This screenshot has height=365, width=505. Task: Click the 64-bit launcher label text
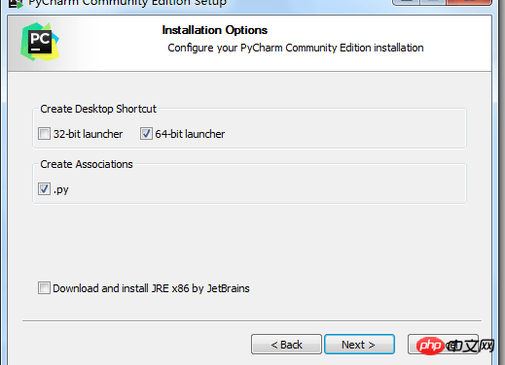click(x=190, y=134)
